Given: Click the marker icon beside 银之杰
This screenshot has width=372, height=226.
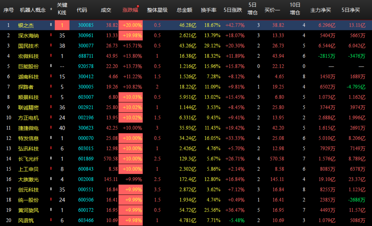Looking at the screenshot, I should (x=51, y=25).
